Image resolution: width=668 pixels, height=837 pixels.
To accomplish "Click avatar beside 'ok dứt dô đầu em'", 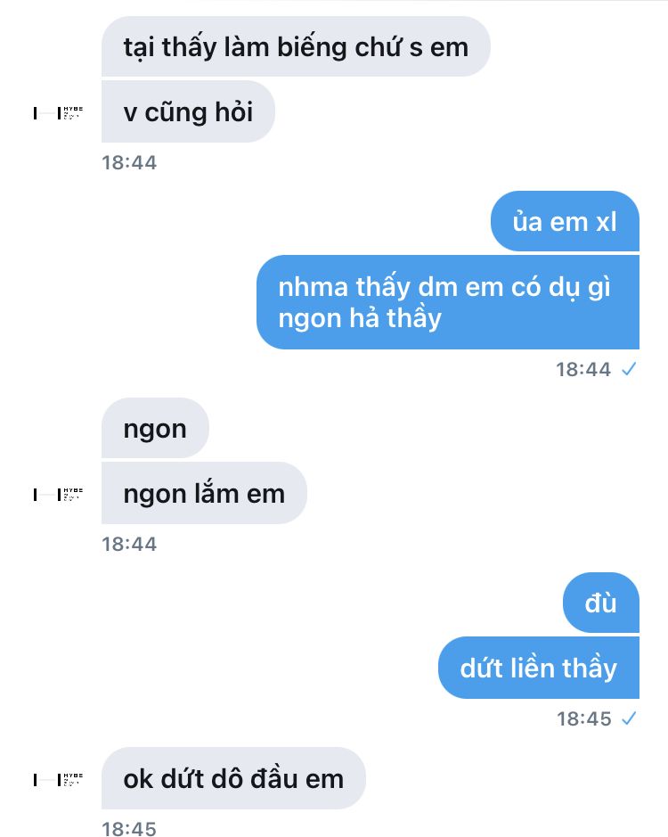I will tap(58, 779).
